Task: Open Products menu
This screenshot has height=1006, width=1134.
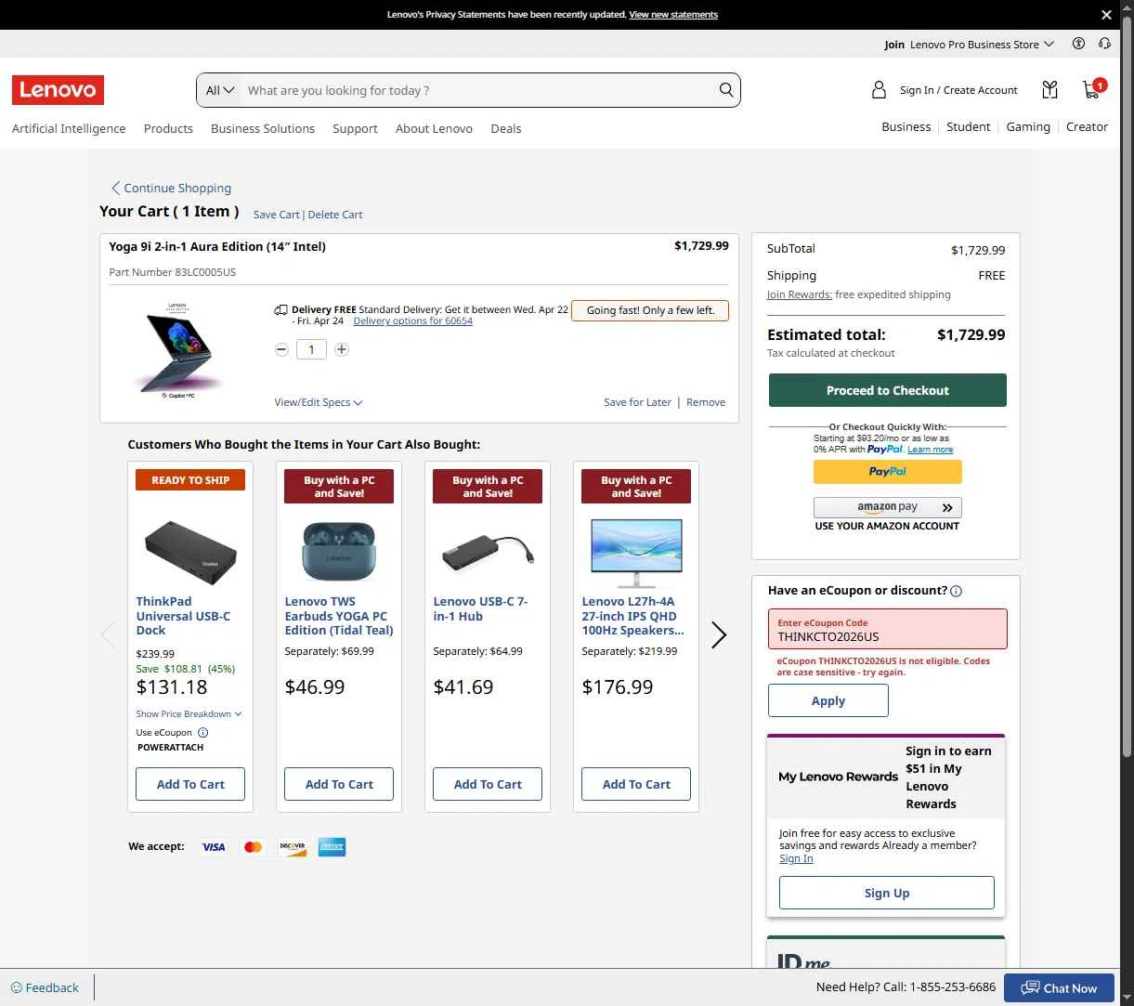Action: click(168, 128)
